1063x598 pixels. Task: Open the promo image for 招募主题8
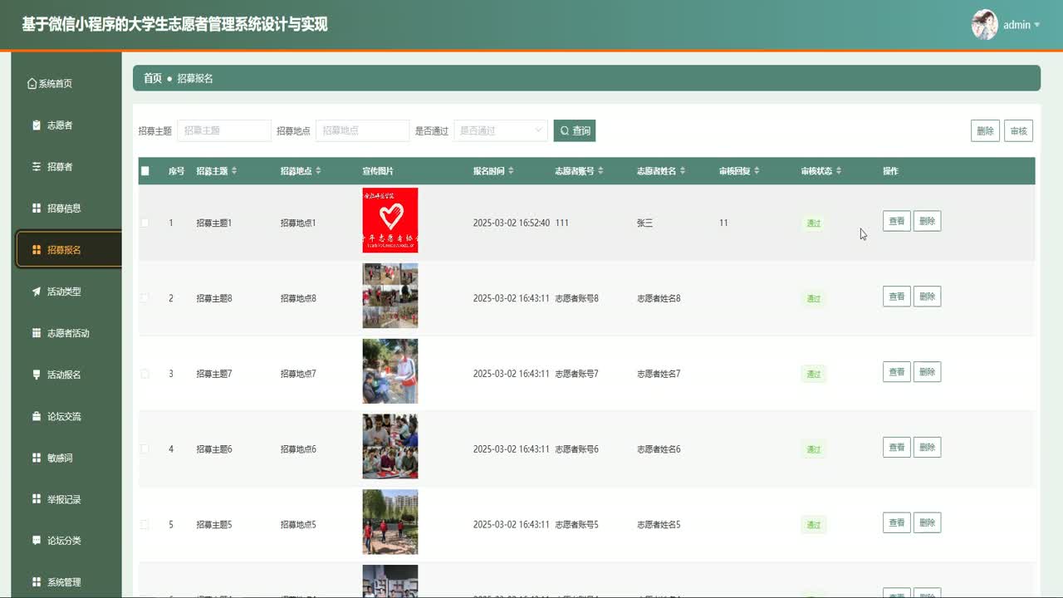pyautogui.click(x=390, y=296)
